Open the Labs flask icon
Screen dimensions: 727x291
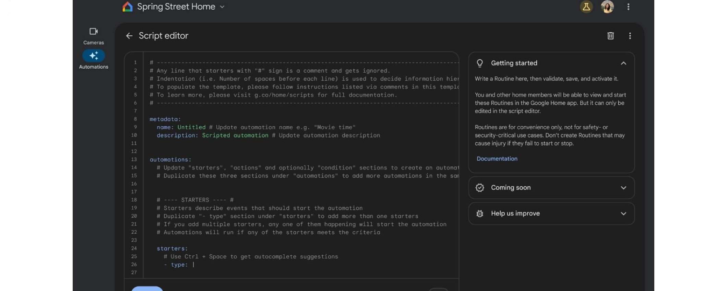(586, 7)
